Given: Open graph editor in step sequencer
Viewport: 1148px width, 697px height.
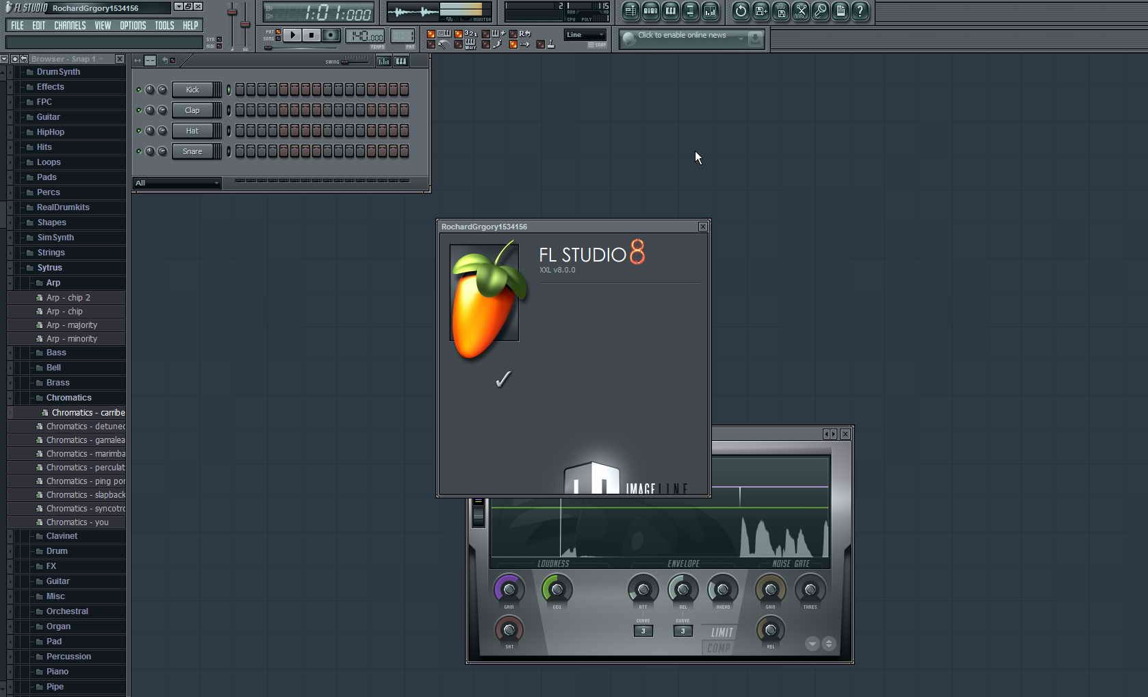Looking at the screenshot, I should [383, 61].
